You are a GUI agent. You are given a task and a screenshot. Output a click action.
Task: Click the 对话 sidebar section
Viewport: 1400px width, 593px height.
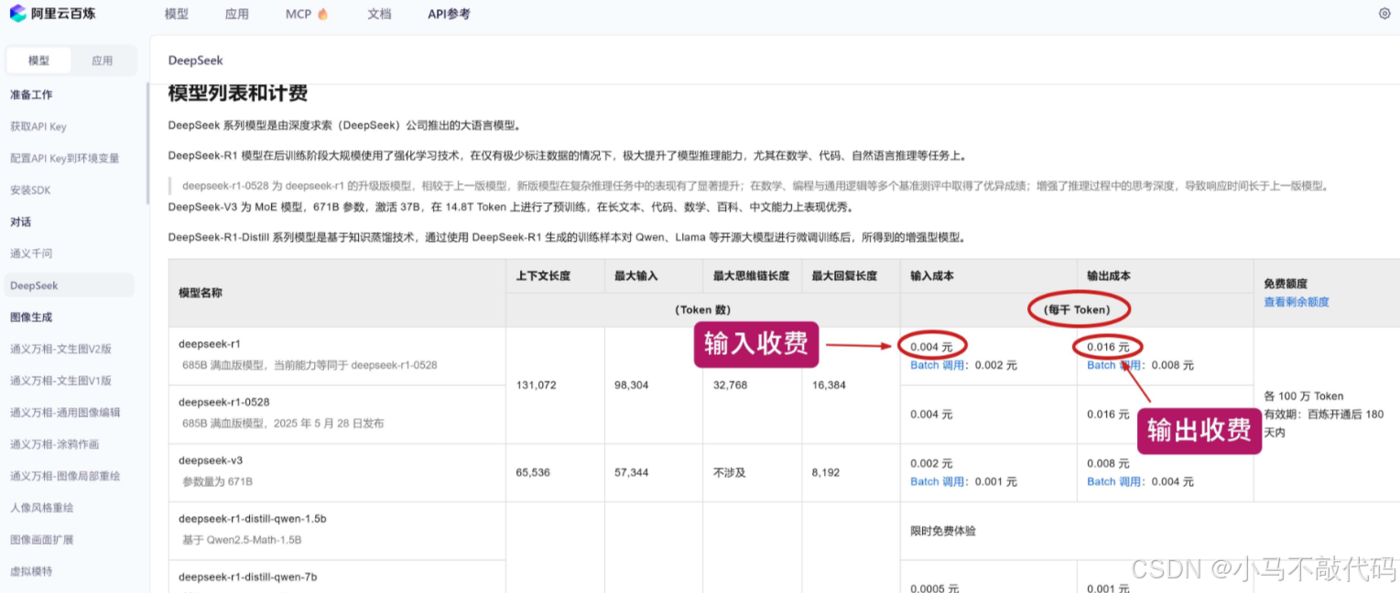point(20,221)
